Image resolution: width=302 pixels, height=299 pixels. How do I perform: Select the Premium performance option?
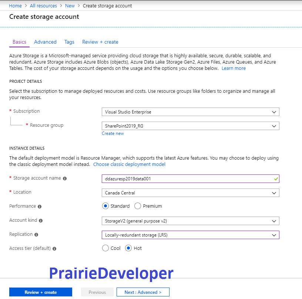(138, 206)
